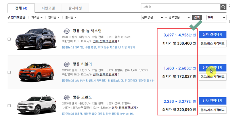Click the orange Tivoli car thumbnail

click(x=37, y=72)
